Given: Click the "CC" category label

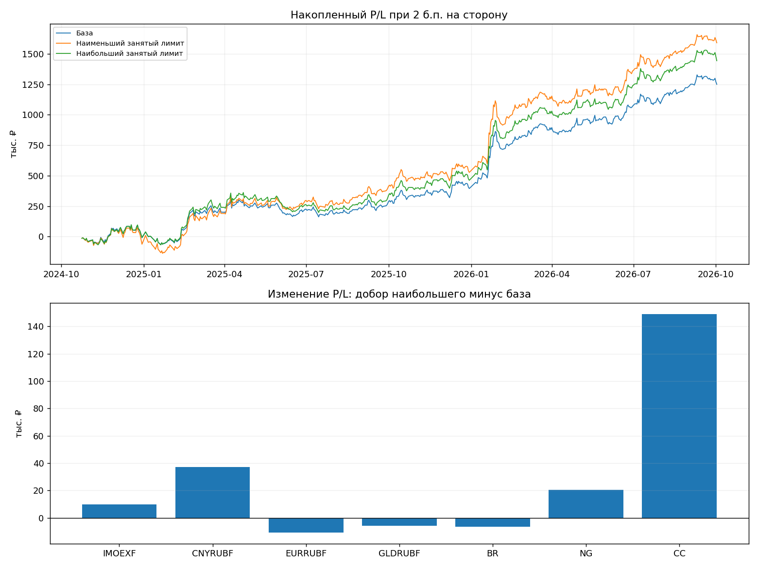Looking at the screenshot, I should coord(679,553).
